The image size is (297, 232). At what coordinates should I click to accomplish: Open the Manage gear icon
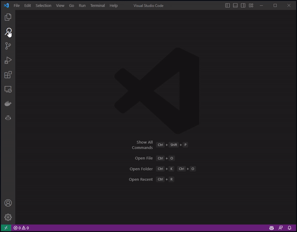8,217
